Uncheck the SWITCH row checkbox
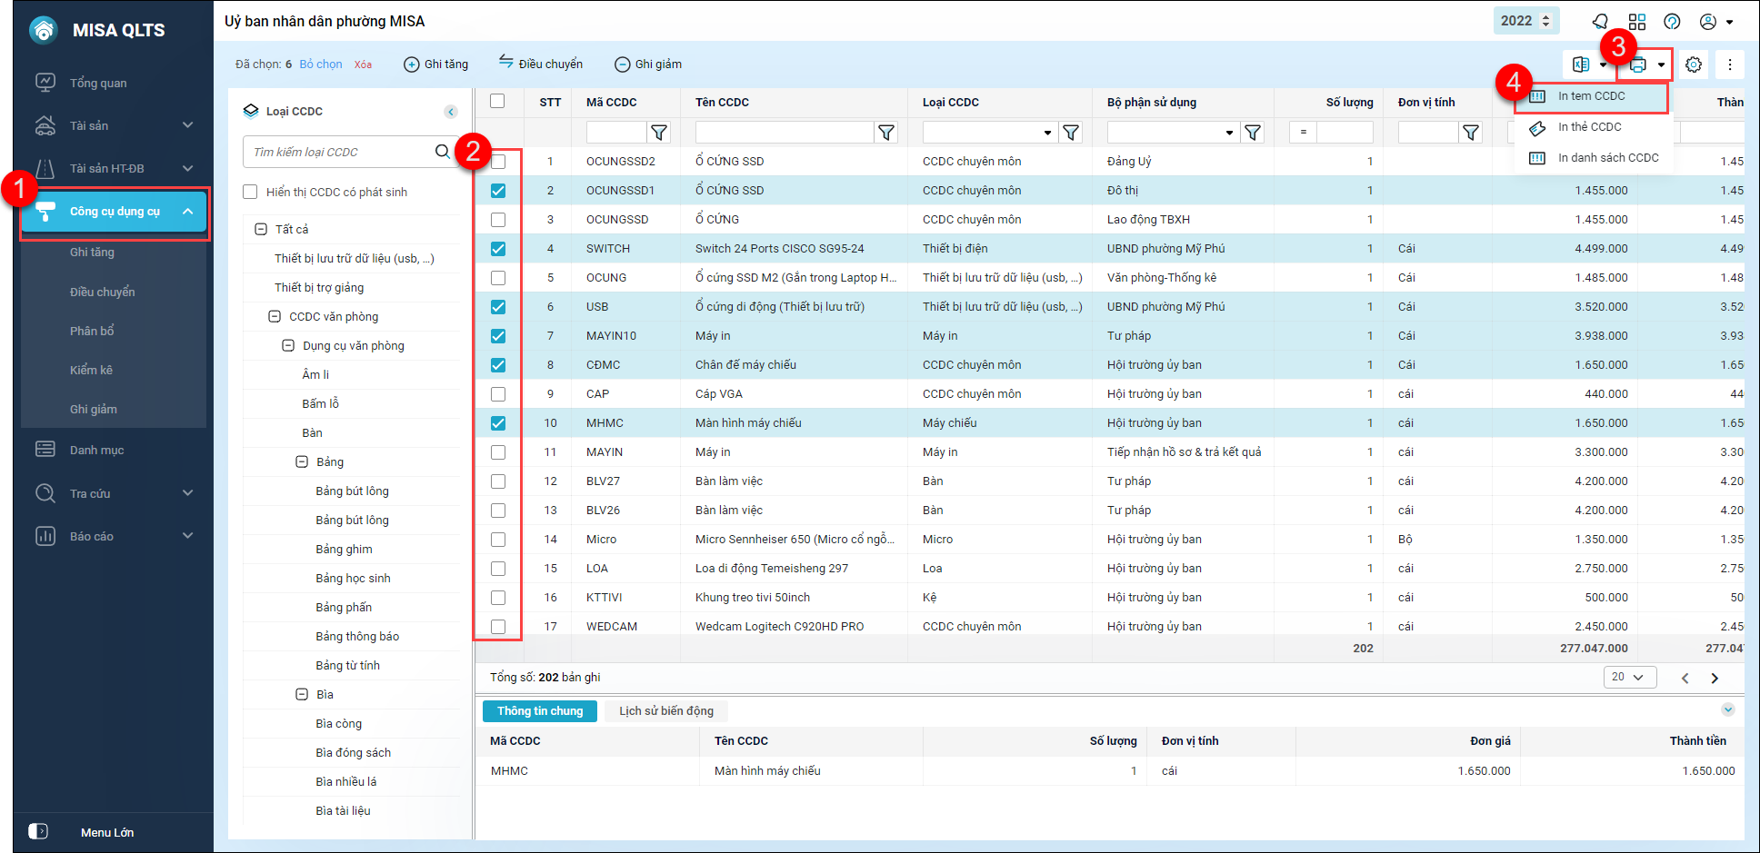Image resolution: width=1760 pixels, height=853 pixels. 498,249
